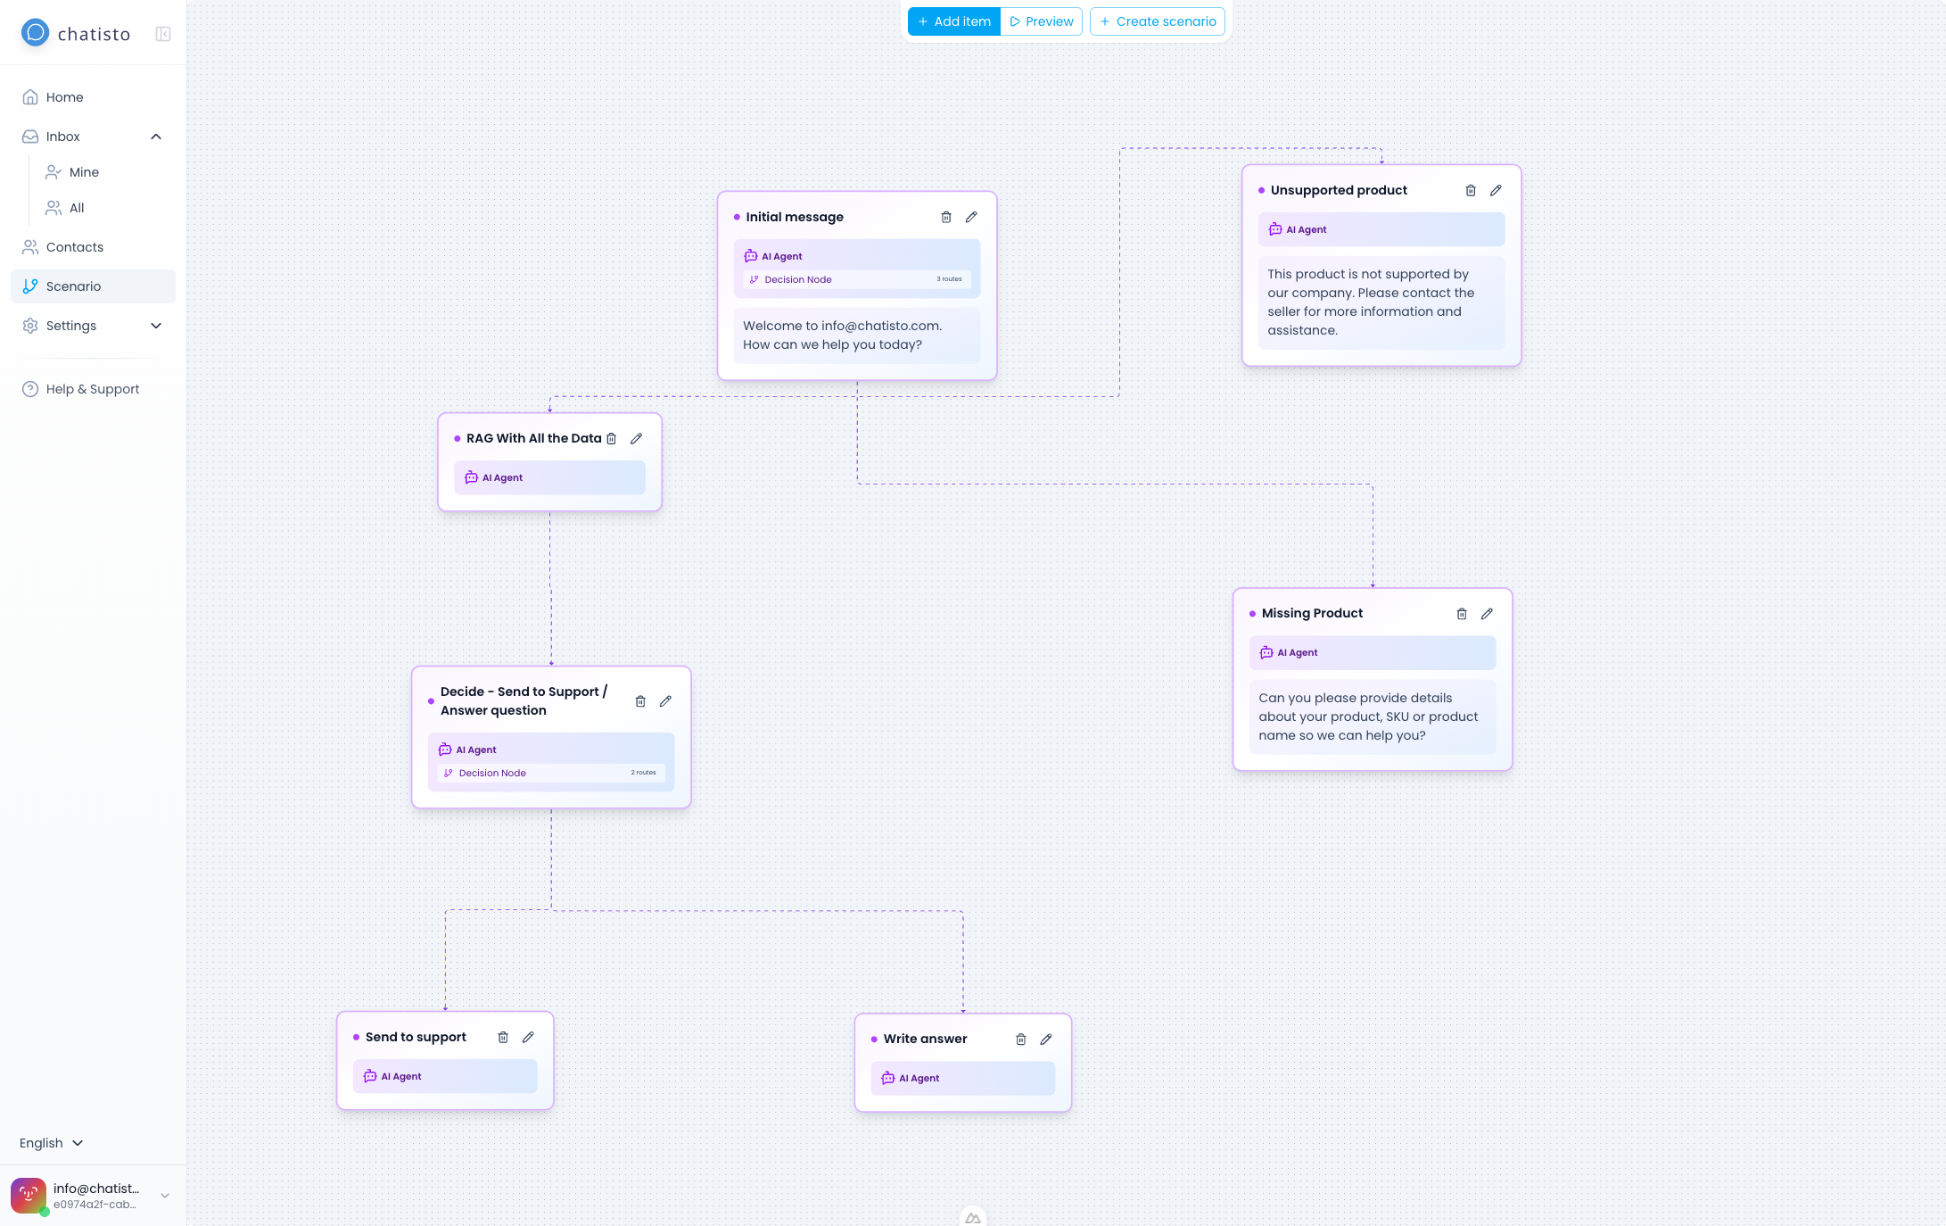Delete the Send to support node

pos(503,1037)
